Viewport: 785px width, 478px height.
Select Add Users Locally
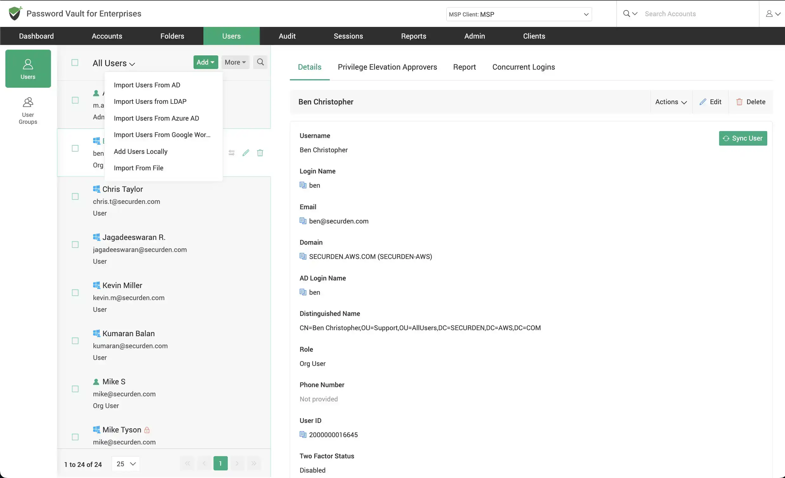[163, 151]
